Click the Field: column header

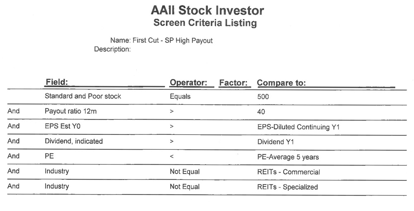click(x=57, y=82)
